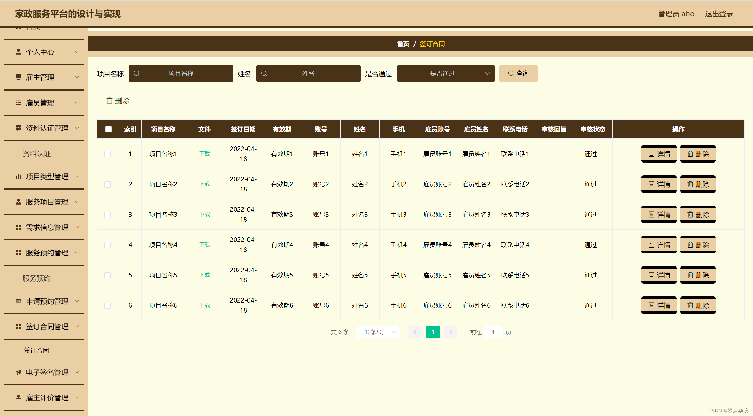Viewport: 753px width, 416px height.
Task: Click bulk 删除 button above table
Action: tap(118, 101)
